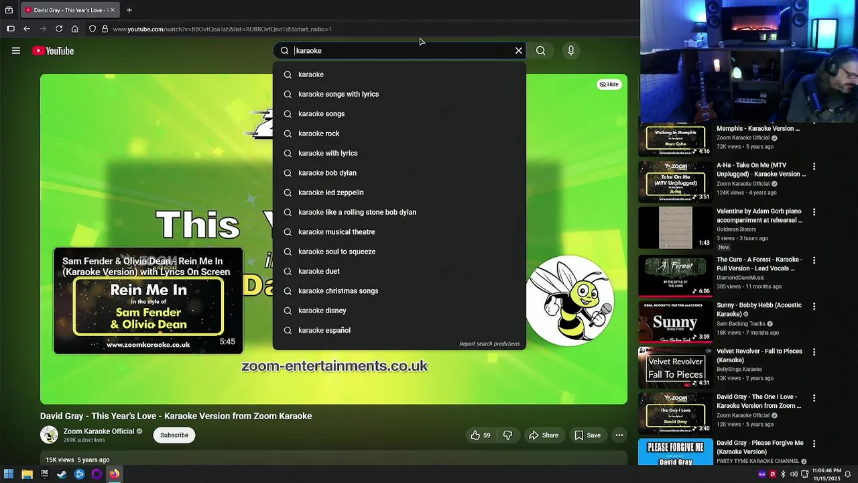Close the David Gray tab

point(113,10)
